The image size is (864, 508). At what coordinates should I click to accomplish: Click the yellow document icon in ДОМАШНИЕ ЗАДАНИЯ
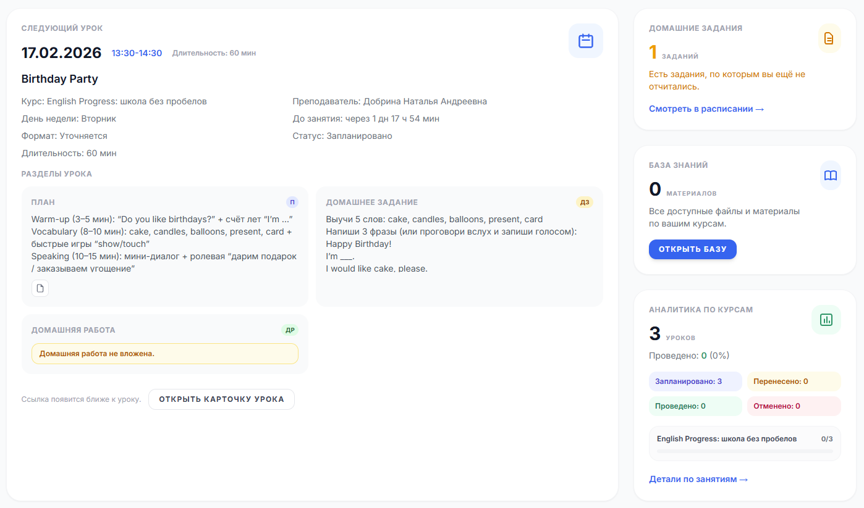[x=829, y=38]
